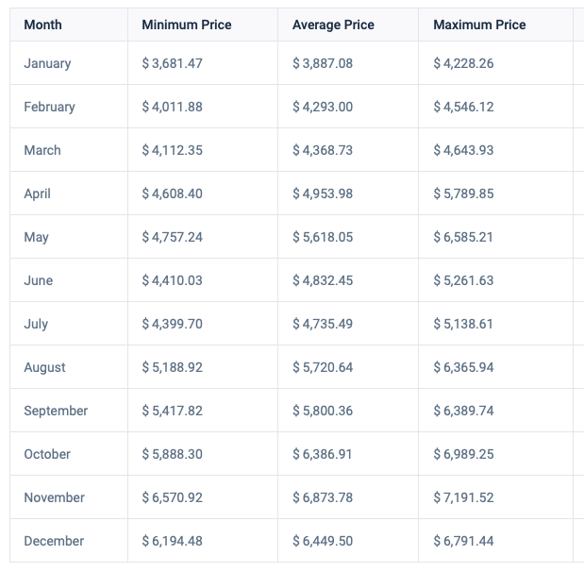
Task: Click the Average Price column header
Action: [x=333, y=25]
